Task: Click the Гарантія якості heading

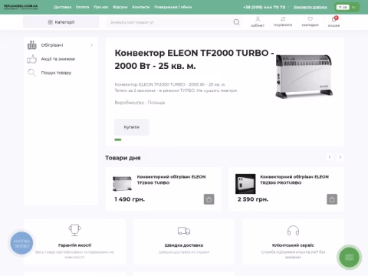Action: pyautogui.click(x=74, y=245)
